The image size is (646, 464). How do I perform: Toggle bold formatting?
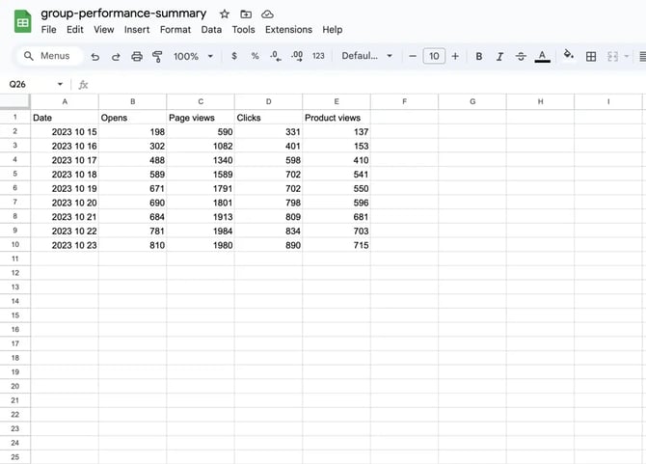tap(479, 57)
